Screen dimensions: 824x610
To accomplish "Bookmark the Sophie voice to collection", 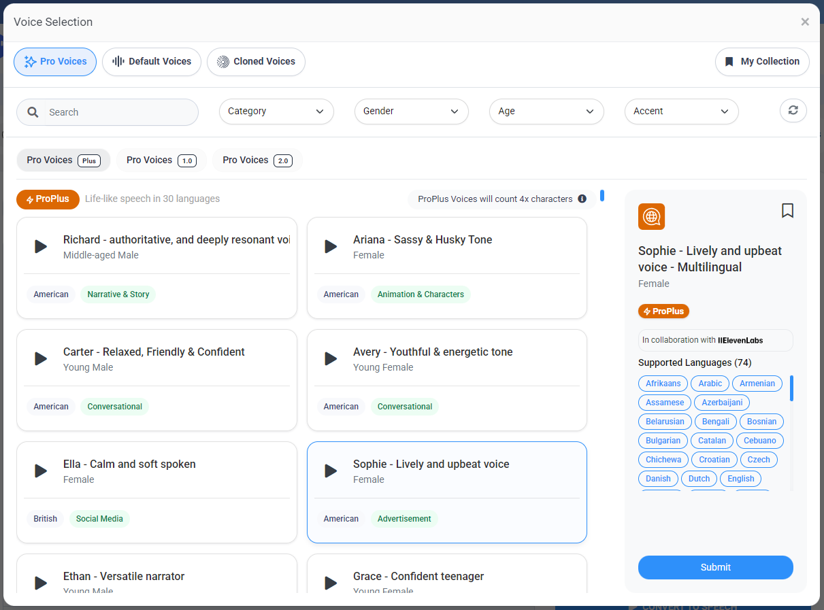I will (787, 211).
